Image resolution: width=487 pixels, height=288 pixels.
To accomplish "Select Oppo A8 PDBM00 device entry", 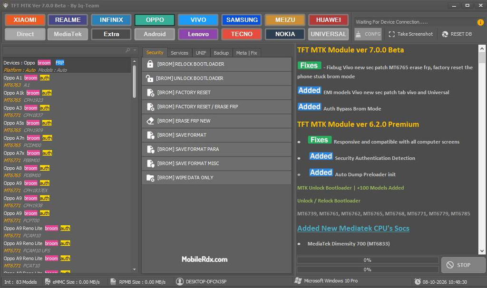I will coord(67,172).
